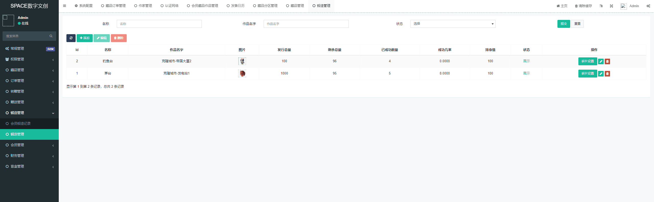Open thumbnail image of 克隆城市-帝国大厦2
This screenshot has height=202, width=654.
(x=242, y=61)
